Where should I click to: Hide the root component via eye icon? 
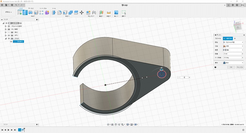coord(6,23)
